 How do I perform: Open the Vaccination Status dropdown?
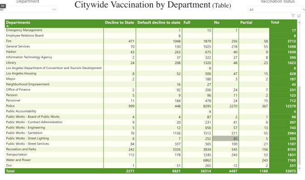276,10
